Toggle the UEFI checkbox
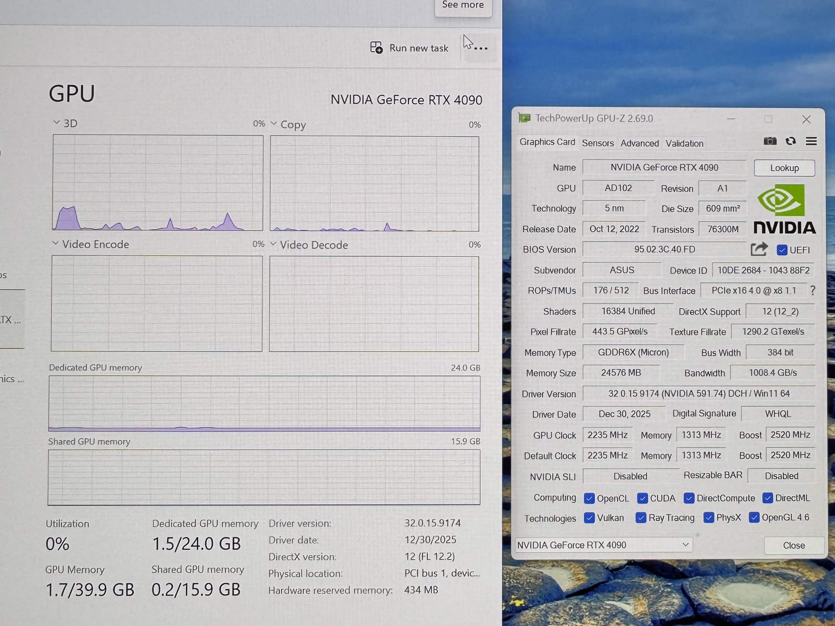This screenshot has width=835, height=626. (782, 250)
